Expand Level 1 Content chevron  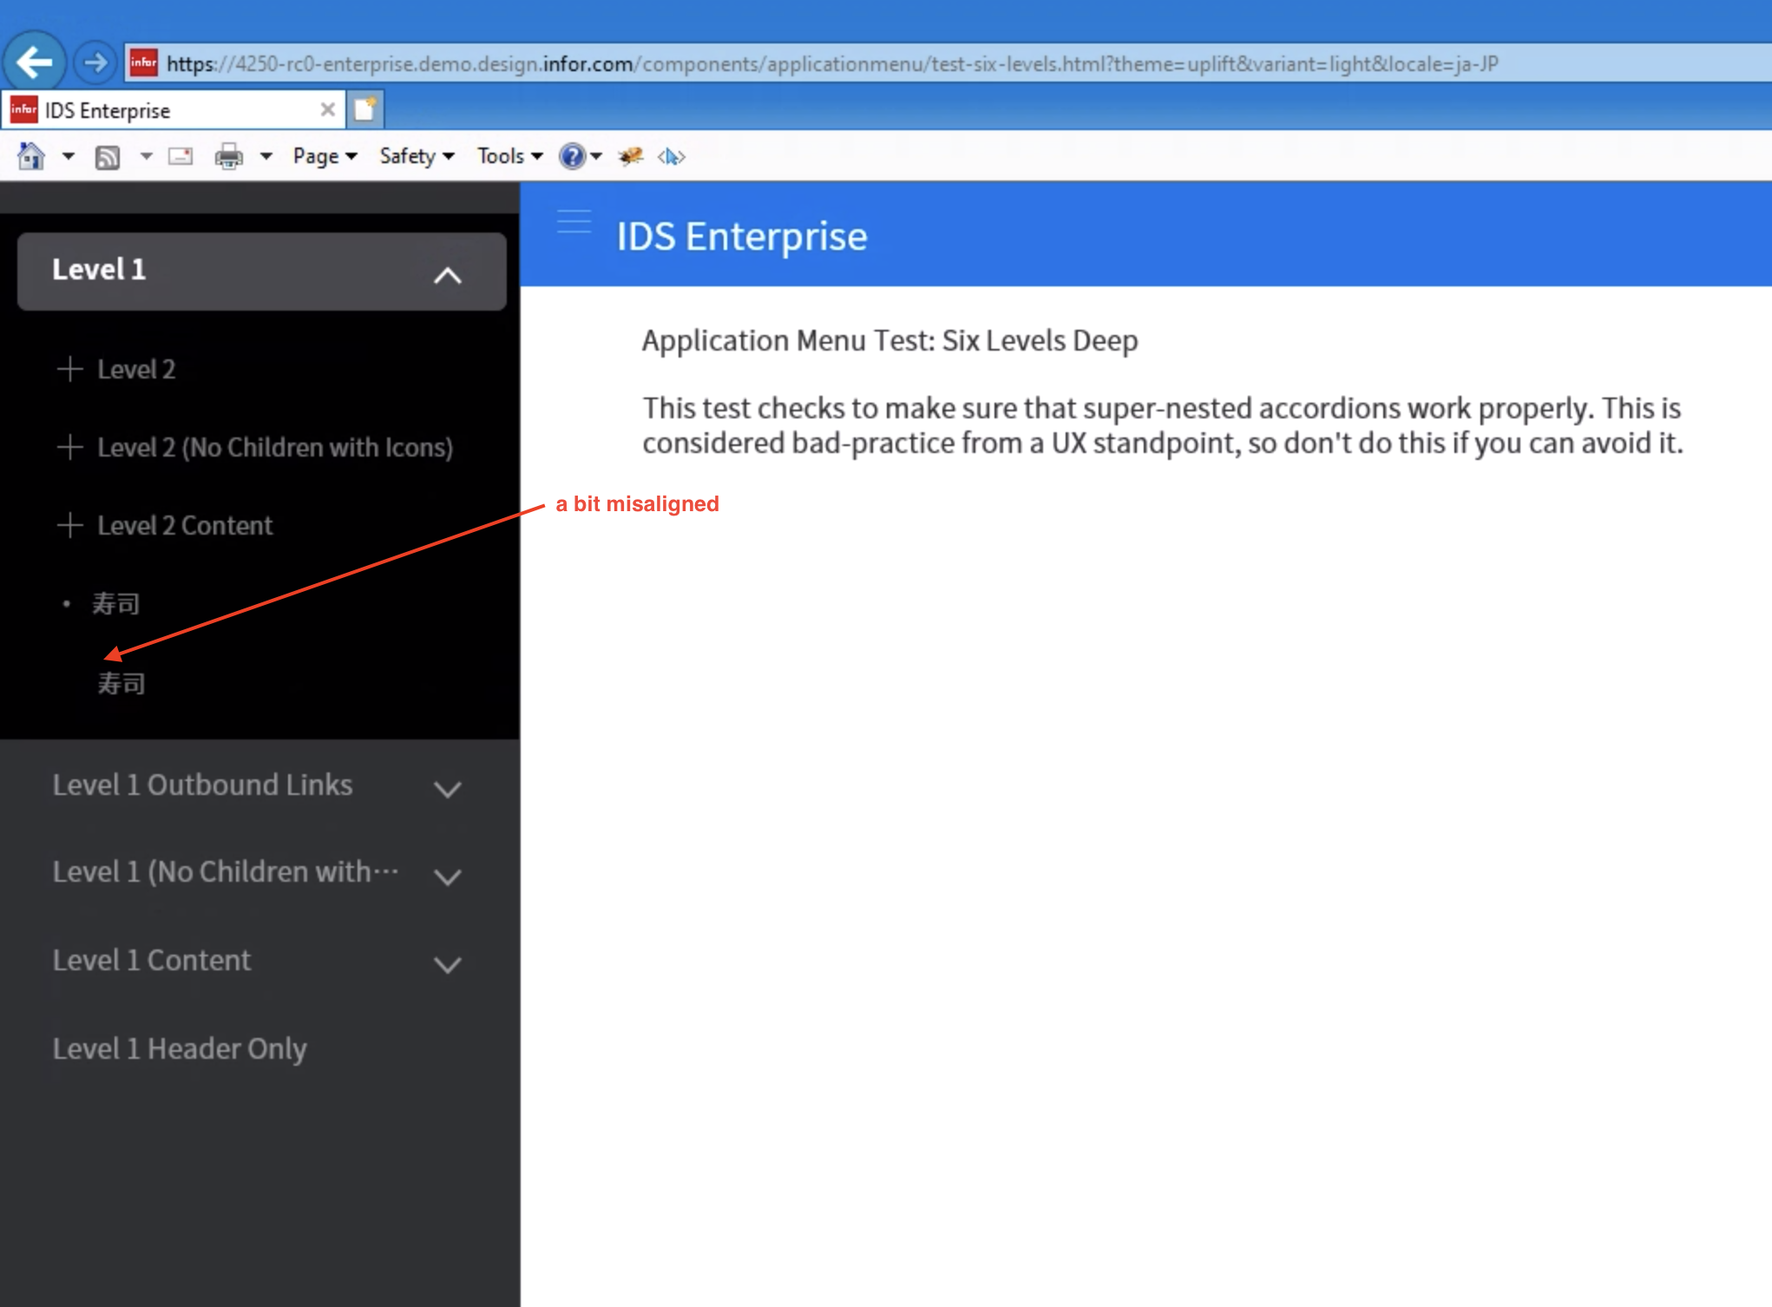click(x=447, y=964)
